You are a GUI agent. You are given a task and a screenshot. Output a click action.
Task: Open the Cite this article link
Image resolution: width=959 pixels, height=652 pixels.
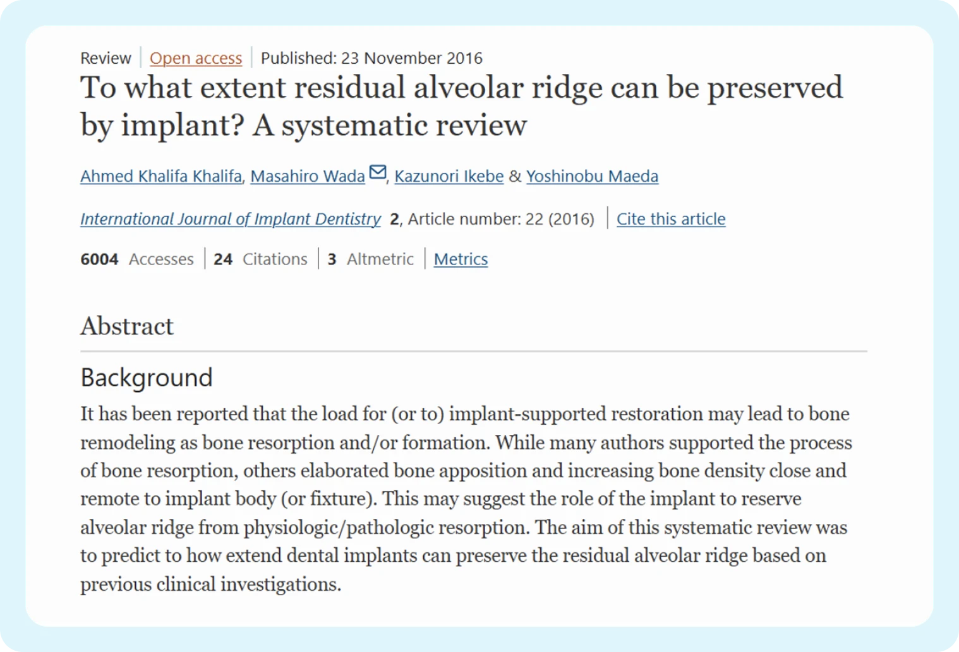pos(671,219)
